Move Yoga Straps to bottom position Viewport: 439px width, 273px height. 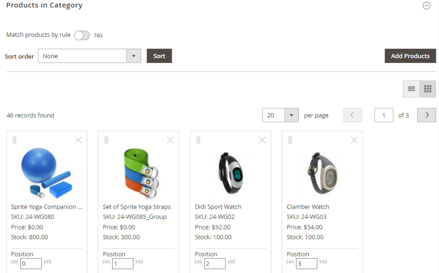pos(139,262)
